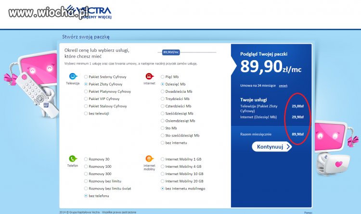The height and width of the screenshot is (214, 361).
Task: Click the green Telefon handset icon
Action: [x=73, y=159]
